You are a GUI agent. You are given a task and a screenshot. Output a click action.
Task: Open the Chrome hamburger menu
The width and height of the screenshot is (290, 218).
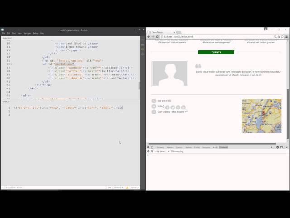tap(286, 37)
